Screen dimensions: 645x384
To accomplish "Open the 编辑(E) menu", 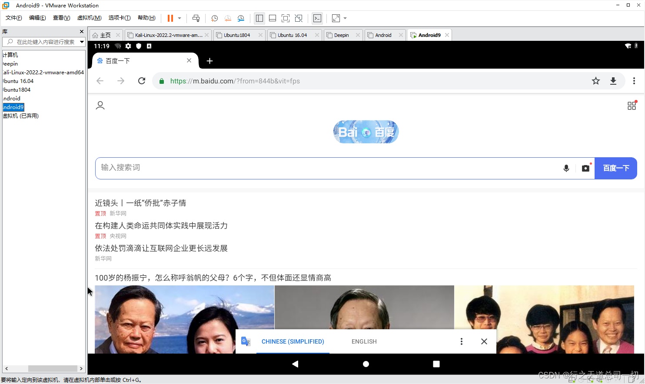I will (x=37, y=18).
